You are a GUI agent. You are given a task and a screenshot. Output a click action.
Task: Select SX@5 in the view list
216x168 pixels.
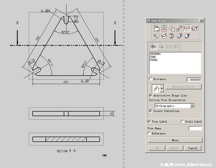153,57
